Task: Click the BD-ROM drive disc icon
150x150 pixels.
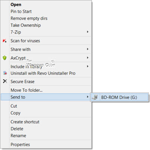Action: tap(95, 97)
